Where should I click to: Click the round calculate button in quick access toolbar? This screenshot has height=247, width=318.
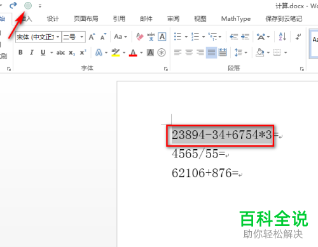click(28, 6)
